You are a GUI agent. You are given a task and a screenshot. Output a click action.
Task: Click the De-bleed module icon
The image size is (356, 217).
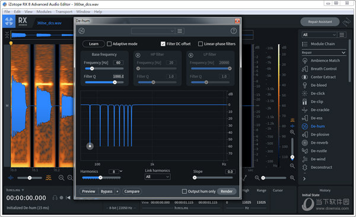pos(305,85)
